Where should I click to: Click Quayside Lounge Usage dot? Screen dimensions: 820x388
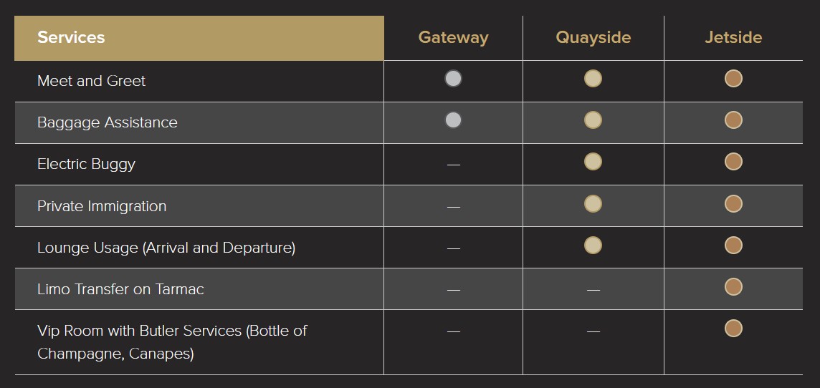[x=593, y=245]
